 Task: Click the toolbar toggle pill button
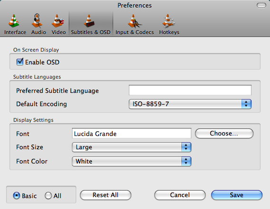[261, 5]
